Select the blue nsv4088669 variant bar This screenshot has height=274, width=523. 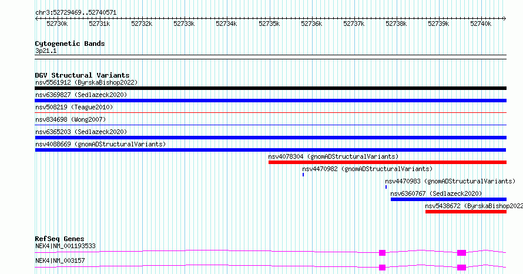pyautogui.click(x=270, y=150)
